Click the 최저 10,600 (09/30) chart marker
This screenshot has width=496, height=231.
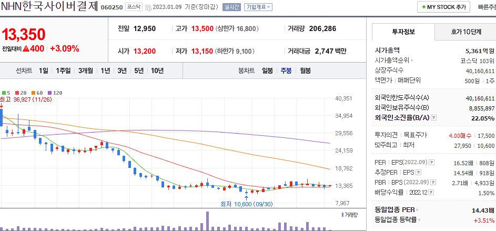(x=246, y=204)
